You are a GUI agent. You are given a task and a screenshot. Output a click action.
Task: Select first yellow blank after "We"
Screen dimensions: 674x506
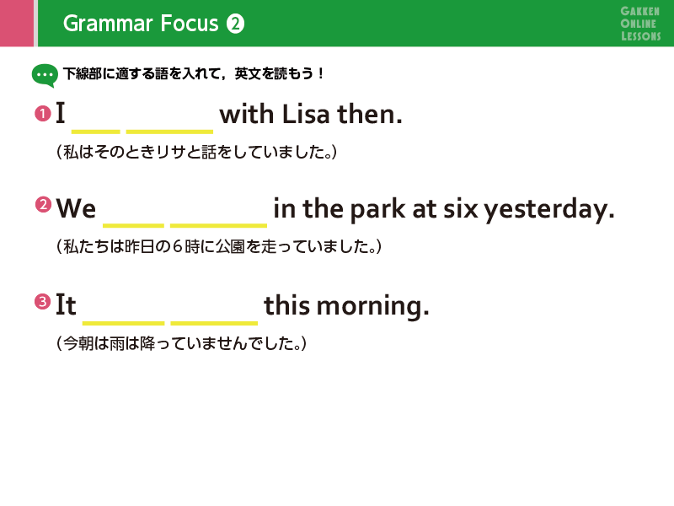point(133,225)
